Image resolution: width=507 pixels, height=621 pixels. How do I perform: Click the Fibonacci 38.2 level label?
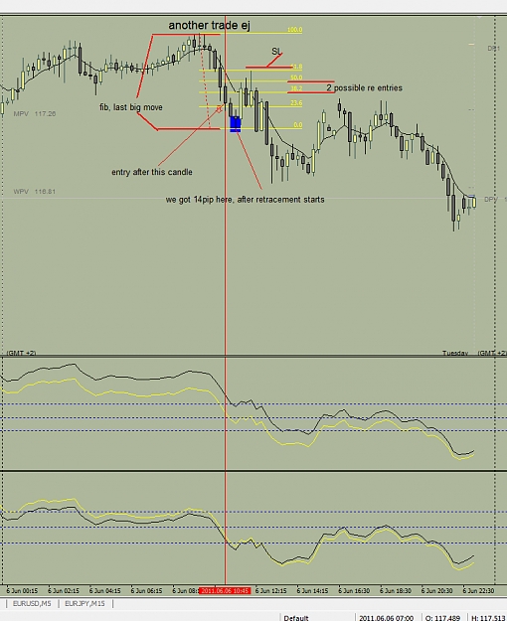[x=296, y=88]
